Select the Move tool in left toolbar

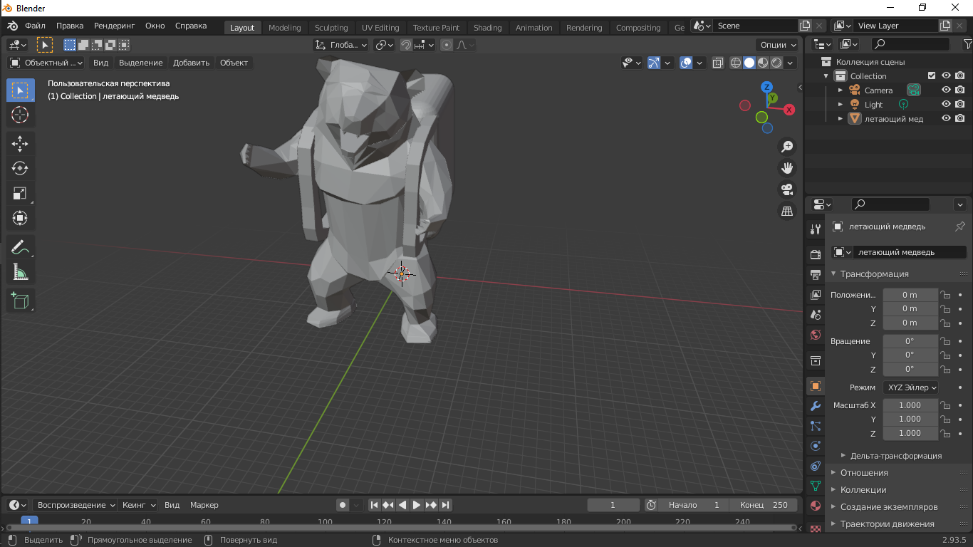point(20,143)
